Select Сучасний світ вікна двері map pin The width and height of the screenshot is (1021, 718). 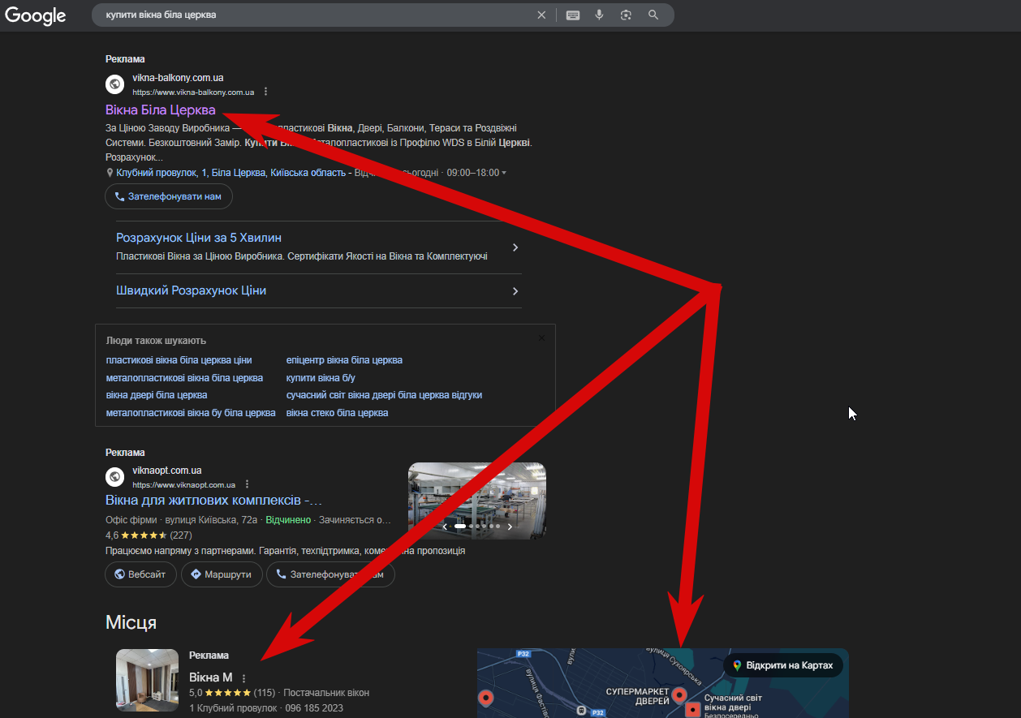click(692, 711)
